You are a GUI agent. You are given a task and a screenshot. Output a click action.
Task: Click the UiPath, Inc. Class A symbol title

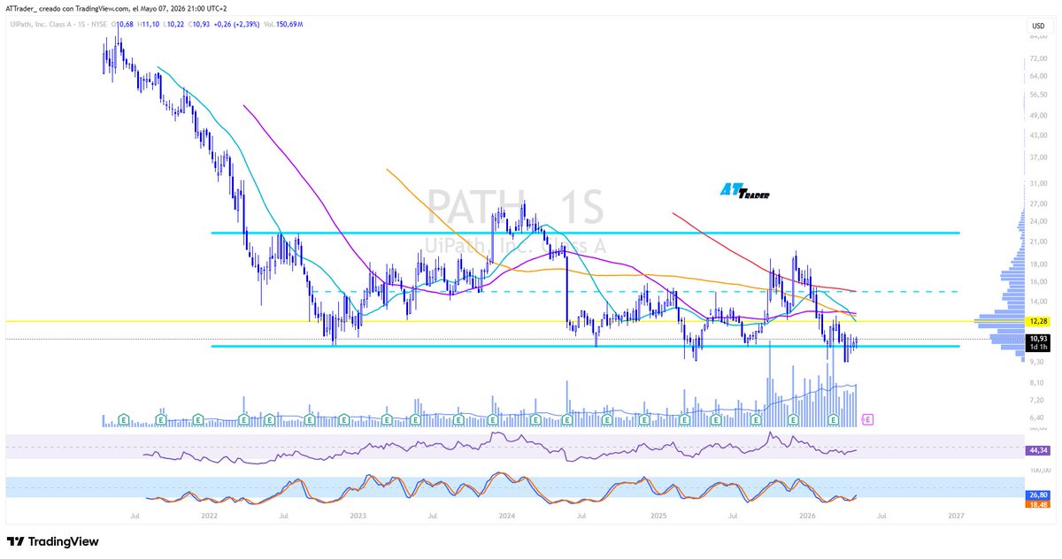[42, 25]
